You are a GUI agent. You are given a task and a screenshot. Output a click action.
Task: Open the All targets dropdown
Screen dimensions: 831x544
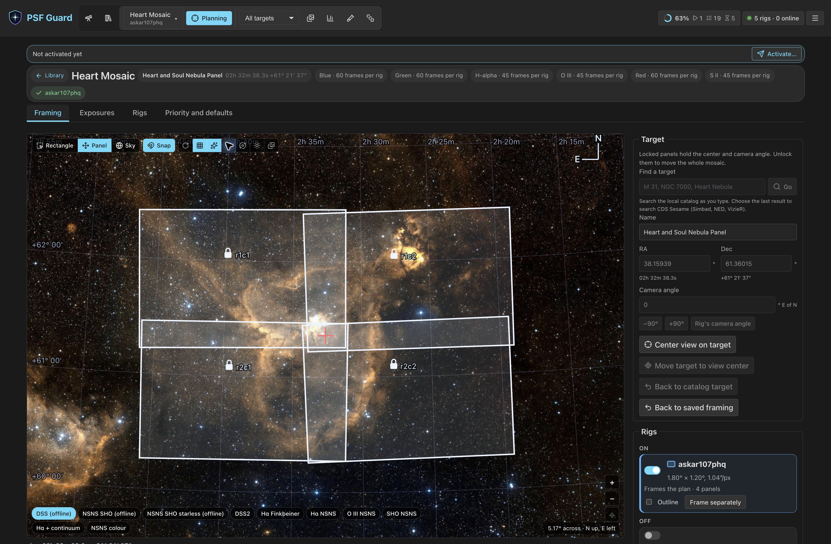point(269,18)
